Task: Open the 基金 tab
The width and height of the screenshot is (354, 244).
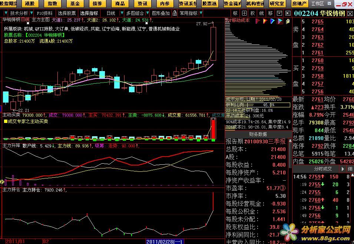Action: click(x=75, y=4)
